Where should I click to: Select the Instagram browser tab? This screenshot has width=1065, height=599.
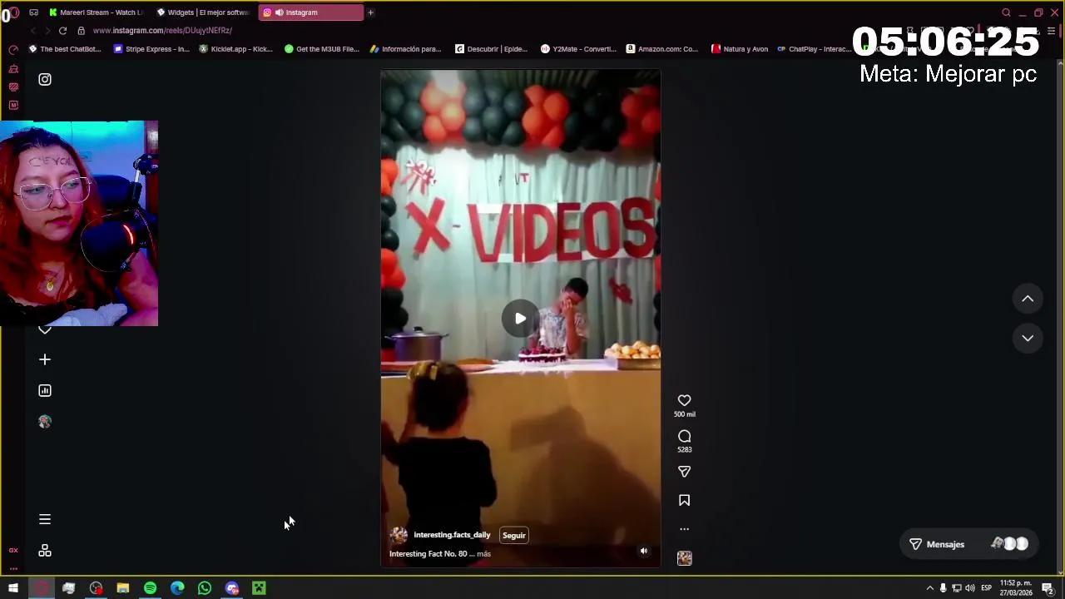tap(310, 12)
